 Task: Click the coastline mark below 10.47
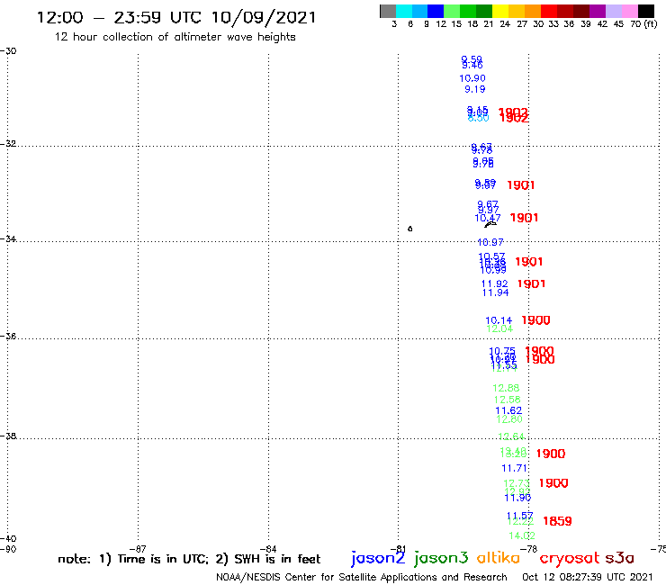coord(490,224)
